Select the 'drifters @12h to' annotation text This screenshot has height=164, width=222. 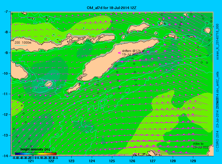133,51
